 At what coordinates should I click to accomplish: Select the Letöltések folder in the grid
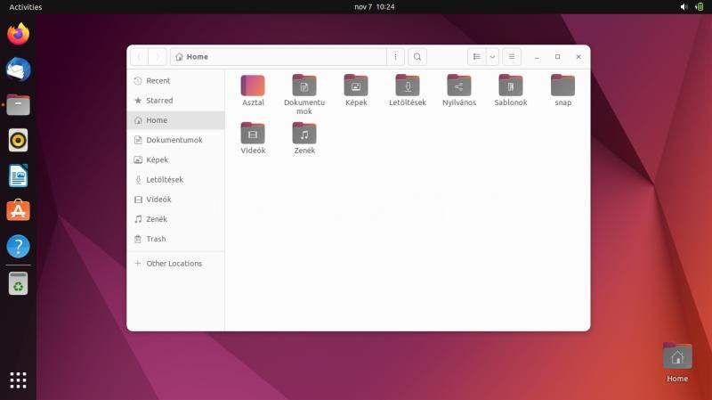tap(408, 86)
